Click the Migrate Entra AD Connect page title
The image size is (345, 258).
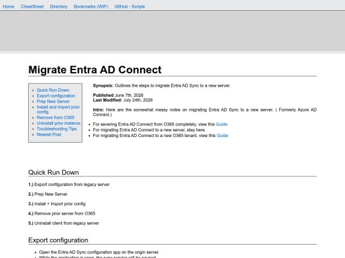click(x=95, y=70)
